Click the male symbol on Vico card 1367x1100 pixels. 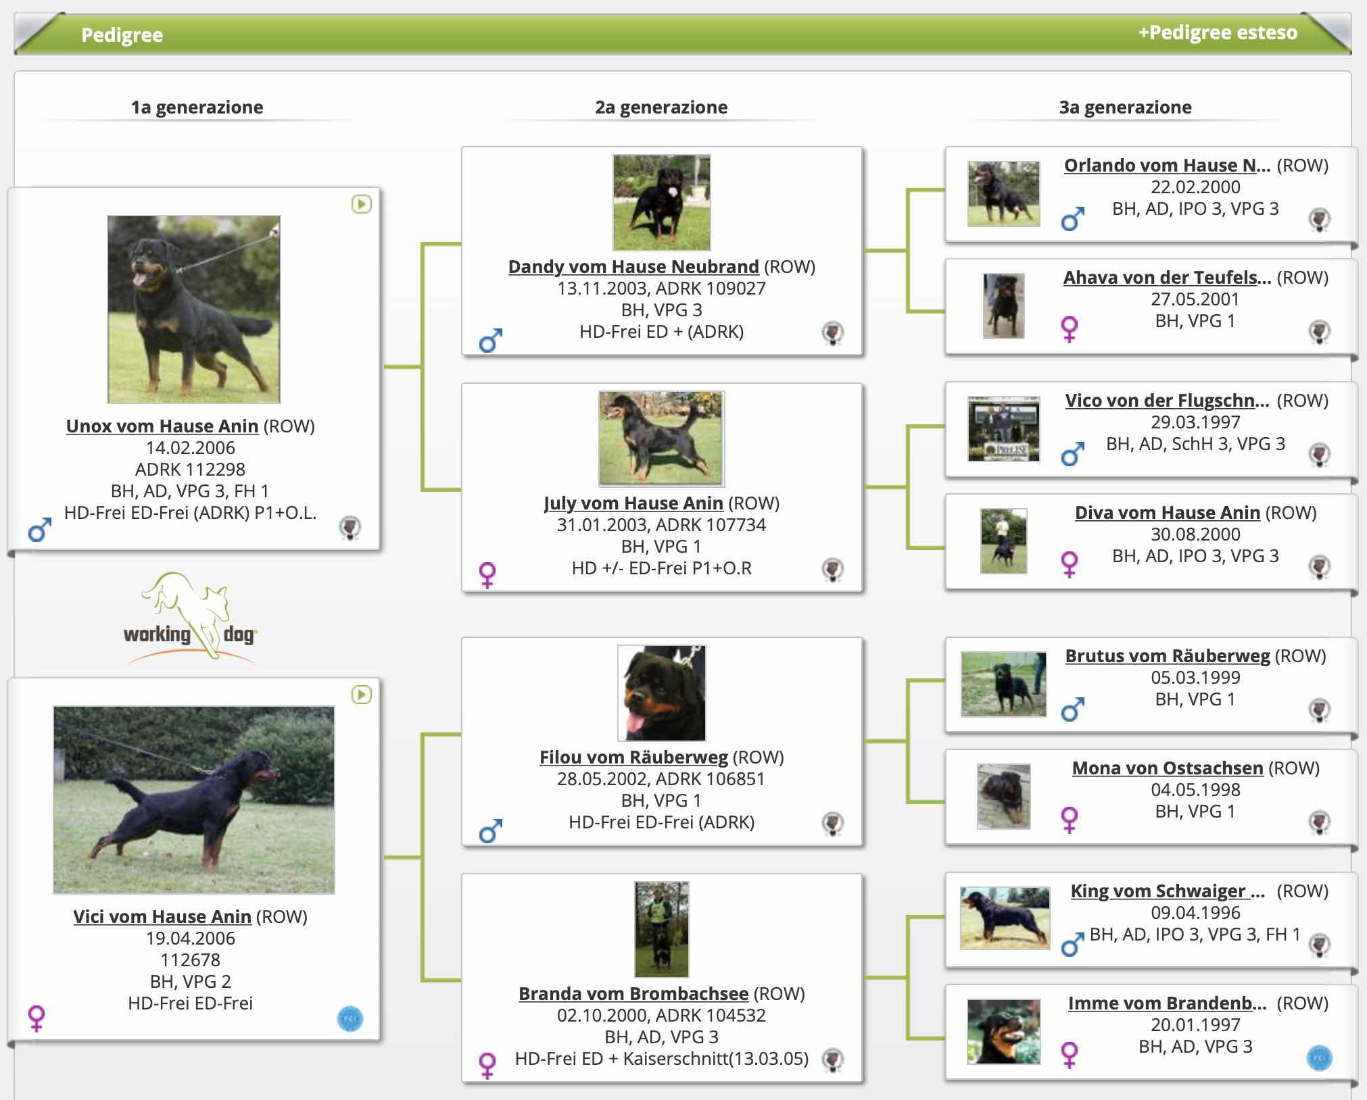[x=1073, y=454]
